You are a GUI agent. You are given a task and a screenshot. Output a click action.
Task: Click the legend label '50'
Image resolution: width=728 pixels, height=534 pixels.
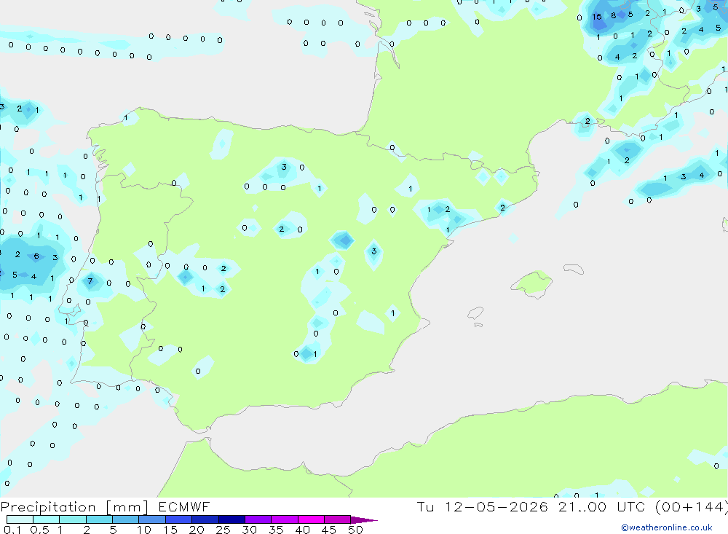coord(355,530)
